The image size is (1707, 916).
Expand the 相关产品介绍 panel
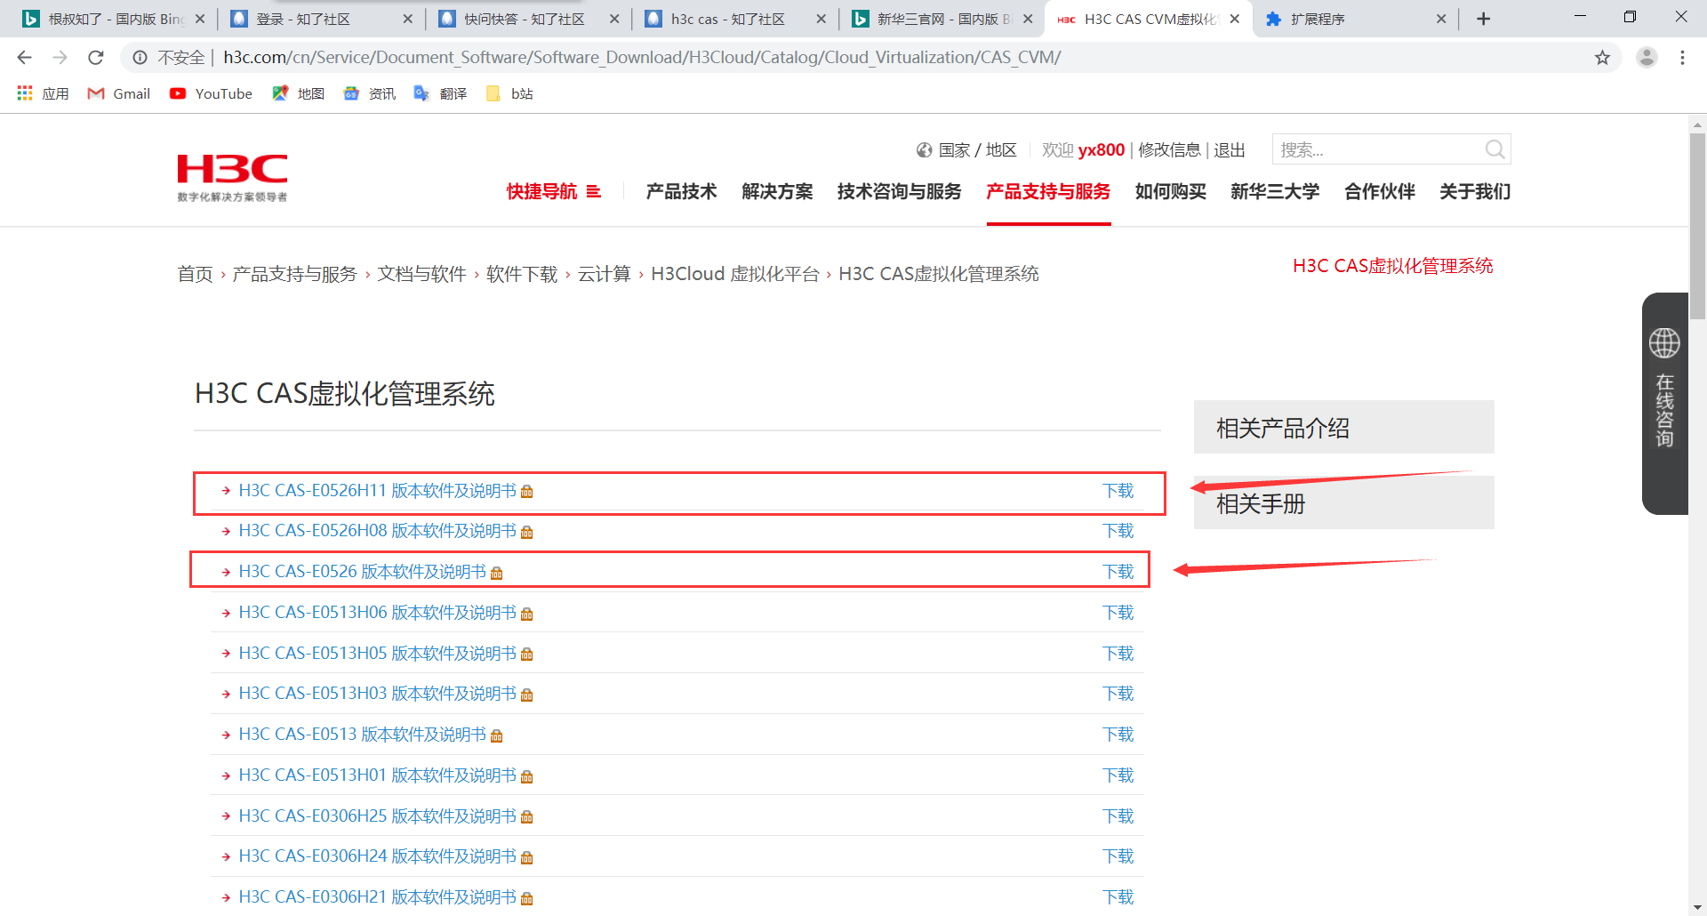click(x=1343, y=428)
